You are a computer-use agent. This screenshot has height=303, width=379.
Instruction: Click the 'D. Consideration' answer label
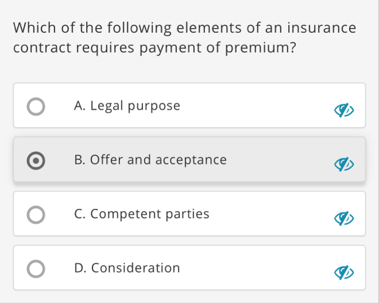[x=127, y=268]
